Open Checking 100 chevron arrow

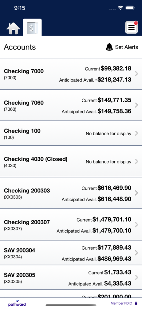137,133
